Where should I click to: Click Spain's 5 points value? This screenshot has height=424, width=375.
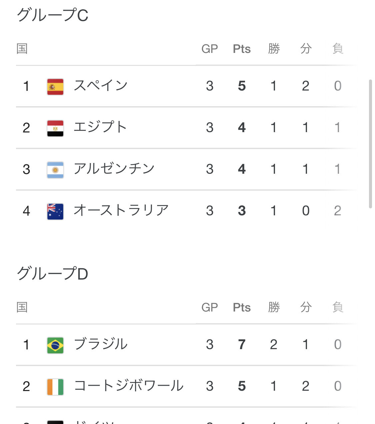242,86
